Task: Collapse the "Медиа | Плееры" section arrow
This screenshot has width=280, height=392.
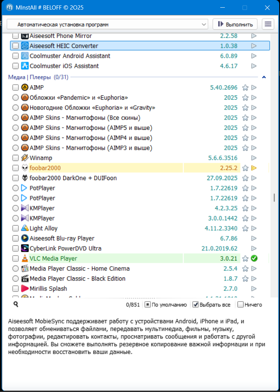Action: 264,77
